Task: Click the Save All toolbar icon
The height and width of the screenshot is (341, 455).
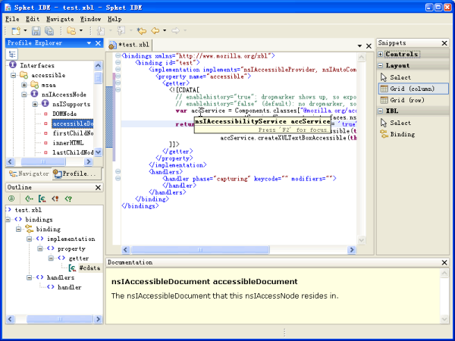Action: point(49,31)
